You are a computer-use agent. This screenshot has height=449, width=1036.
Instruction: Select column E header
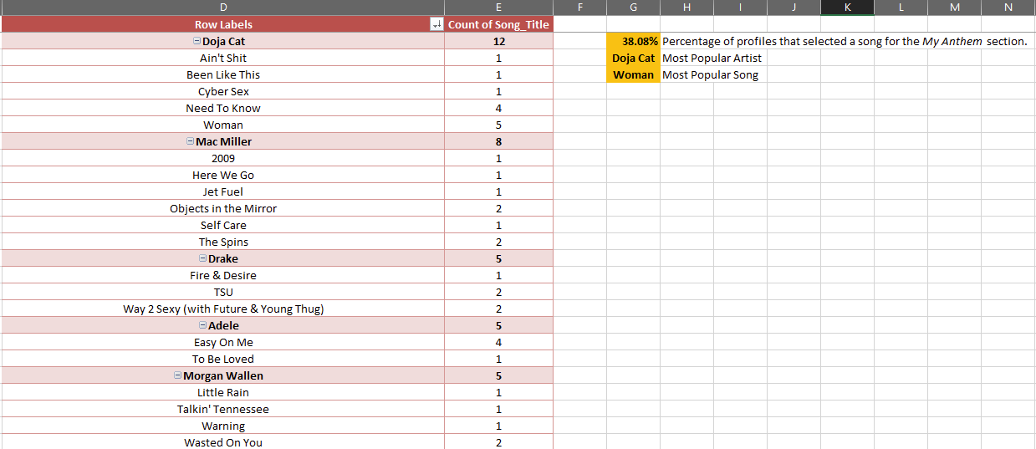tap(498, 8)
